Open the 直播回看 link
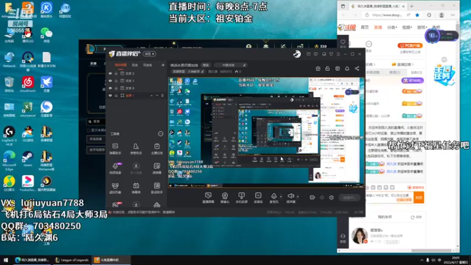 tap(403, 64)
